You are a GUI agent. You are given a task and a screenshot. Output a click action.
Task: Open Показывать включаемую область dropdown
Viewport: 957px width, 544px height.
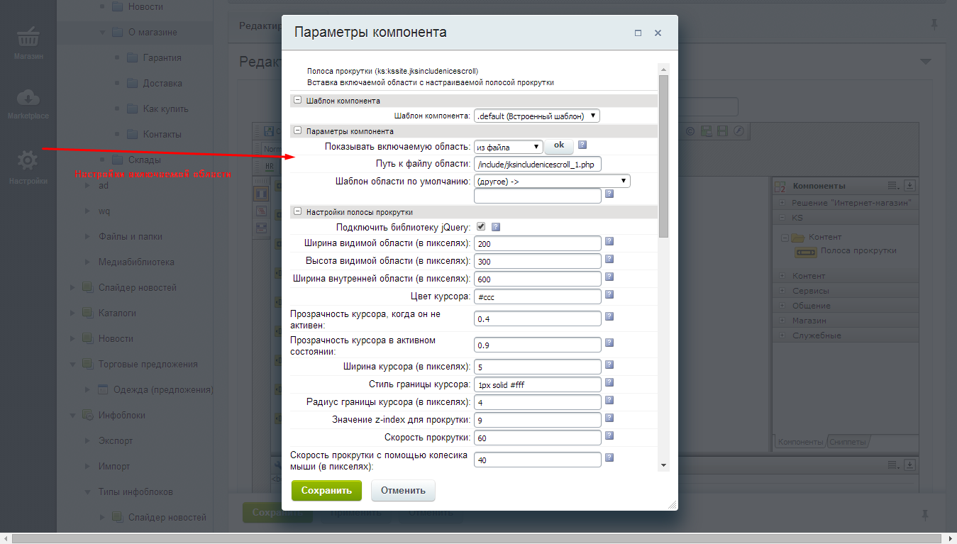(x=508, y=147)
